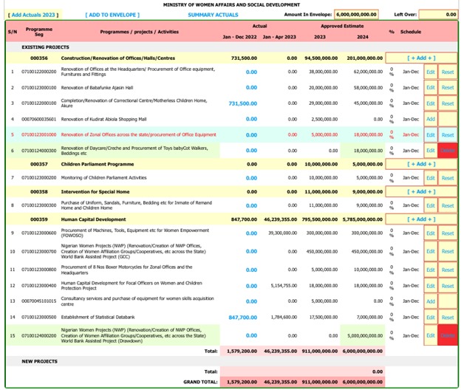This screenshot has width=461, height=390.
Task: Edit Nigerian Women Projects (Drawdown) row
Action: coord(431,335)
